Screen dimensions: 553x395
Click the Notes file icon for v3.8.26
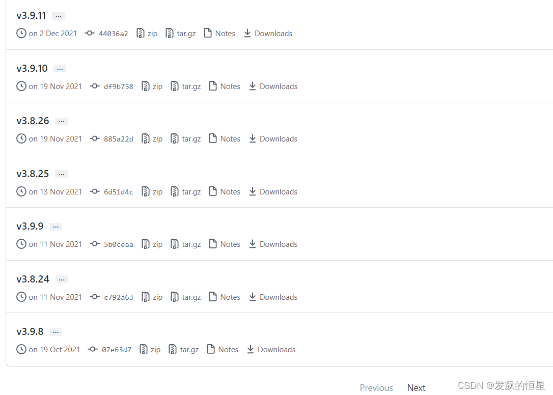[213, 138]
